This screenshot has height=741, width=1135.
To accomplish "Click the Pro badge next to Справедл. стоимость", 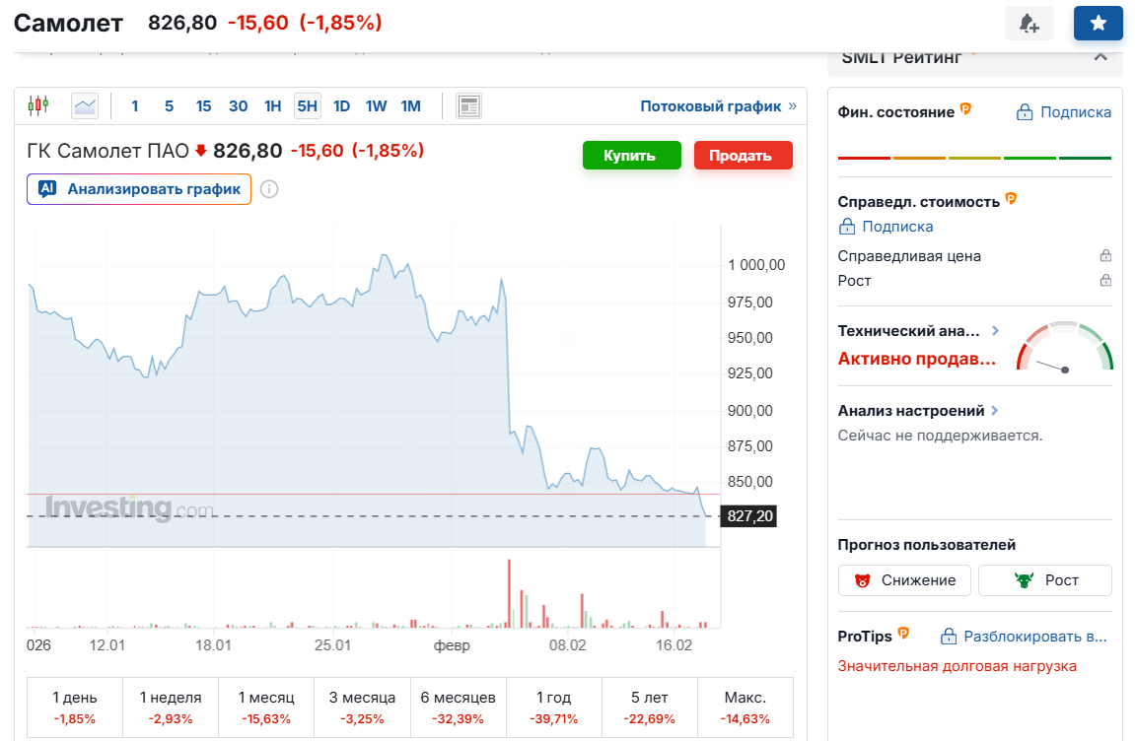I will pyautogui.click(x=1011, y=198).
